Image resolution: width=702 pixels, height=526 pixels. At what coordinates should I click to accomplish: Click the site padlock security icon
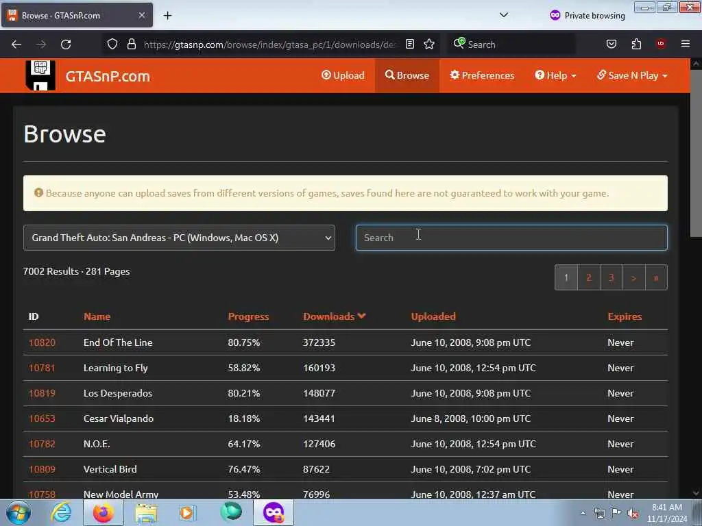[x=131, y=44]
